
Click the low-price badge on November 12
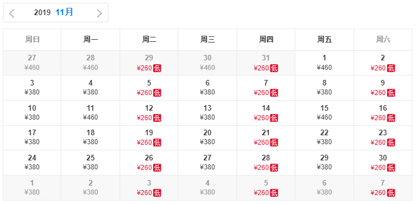pyautogui.click(x=157, y=118)
